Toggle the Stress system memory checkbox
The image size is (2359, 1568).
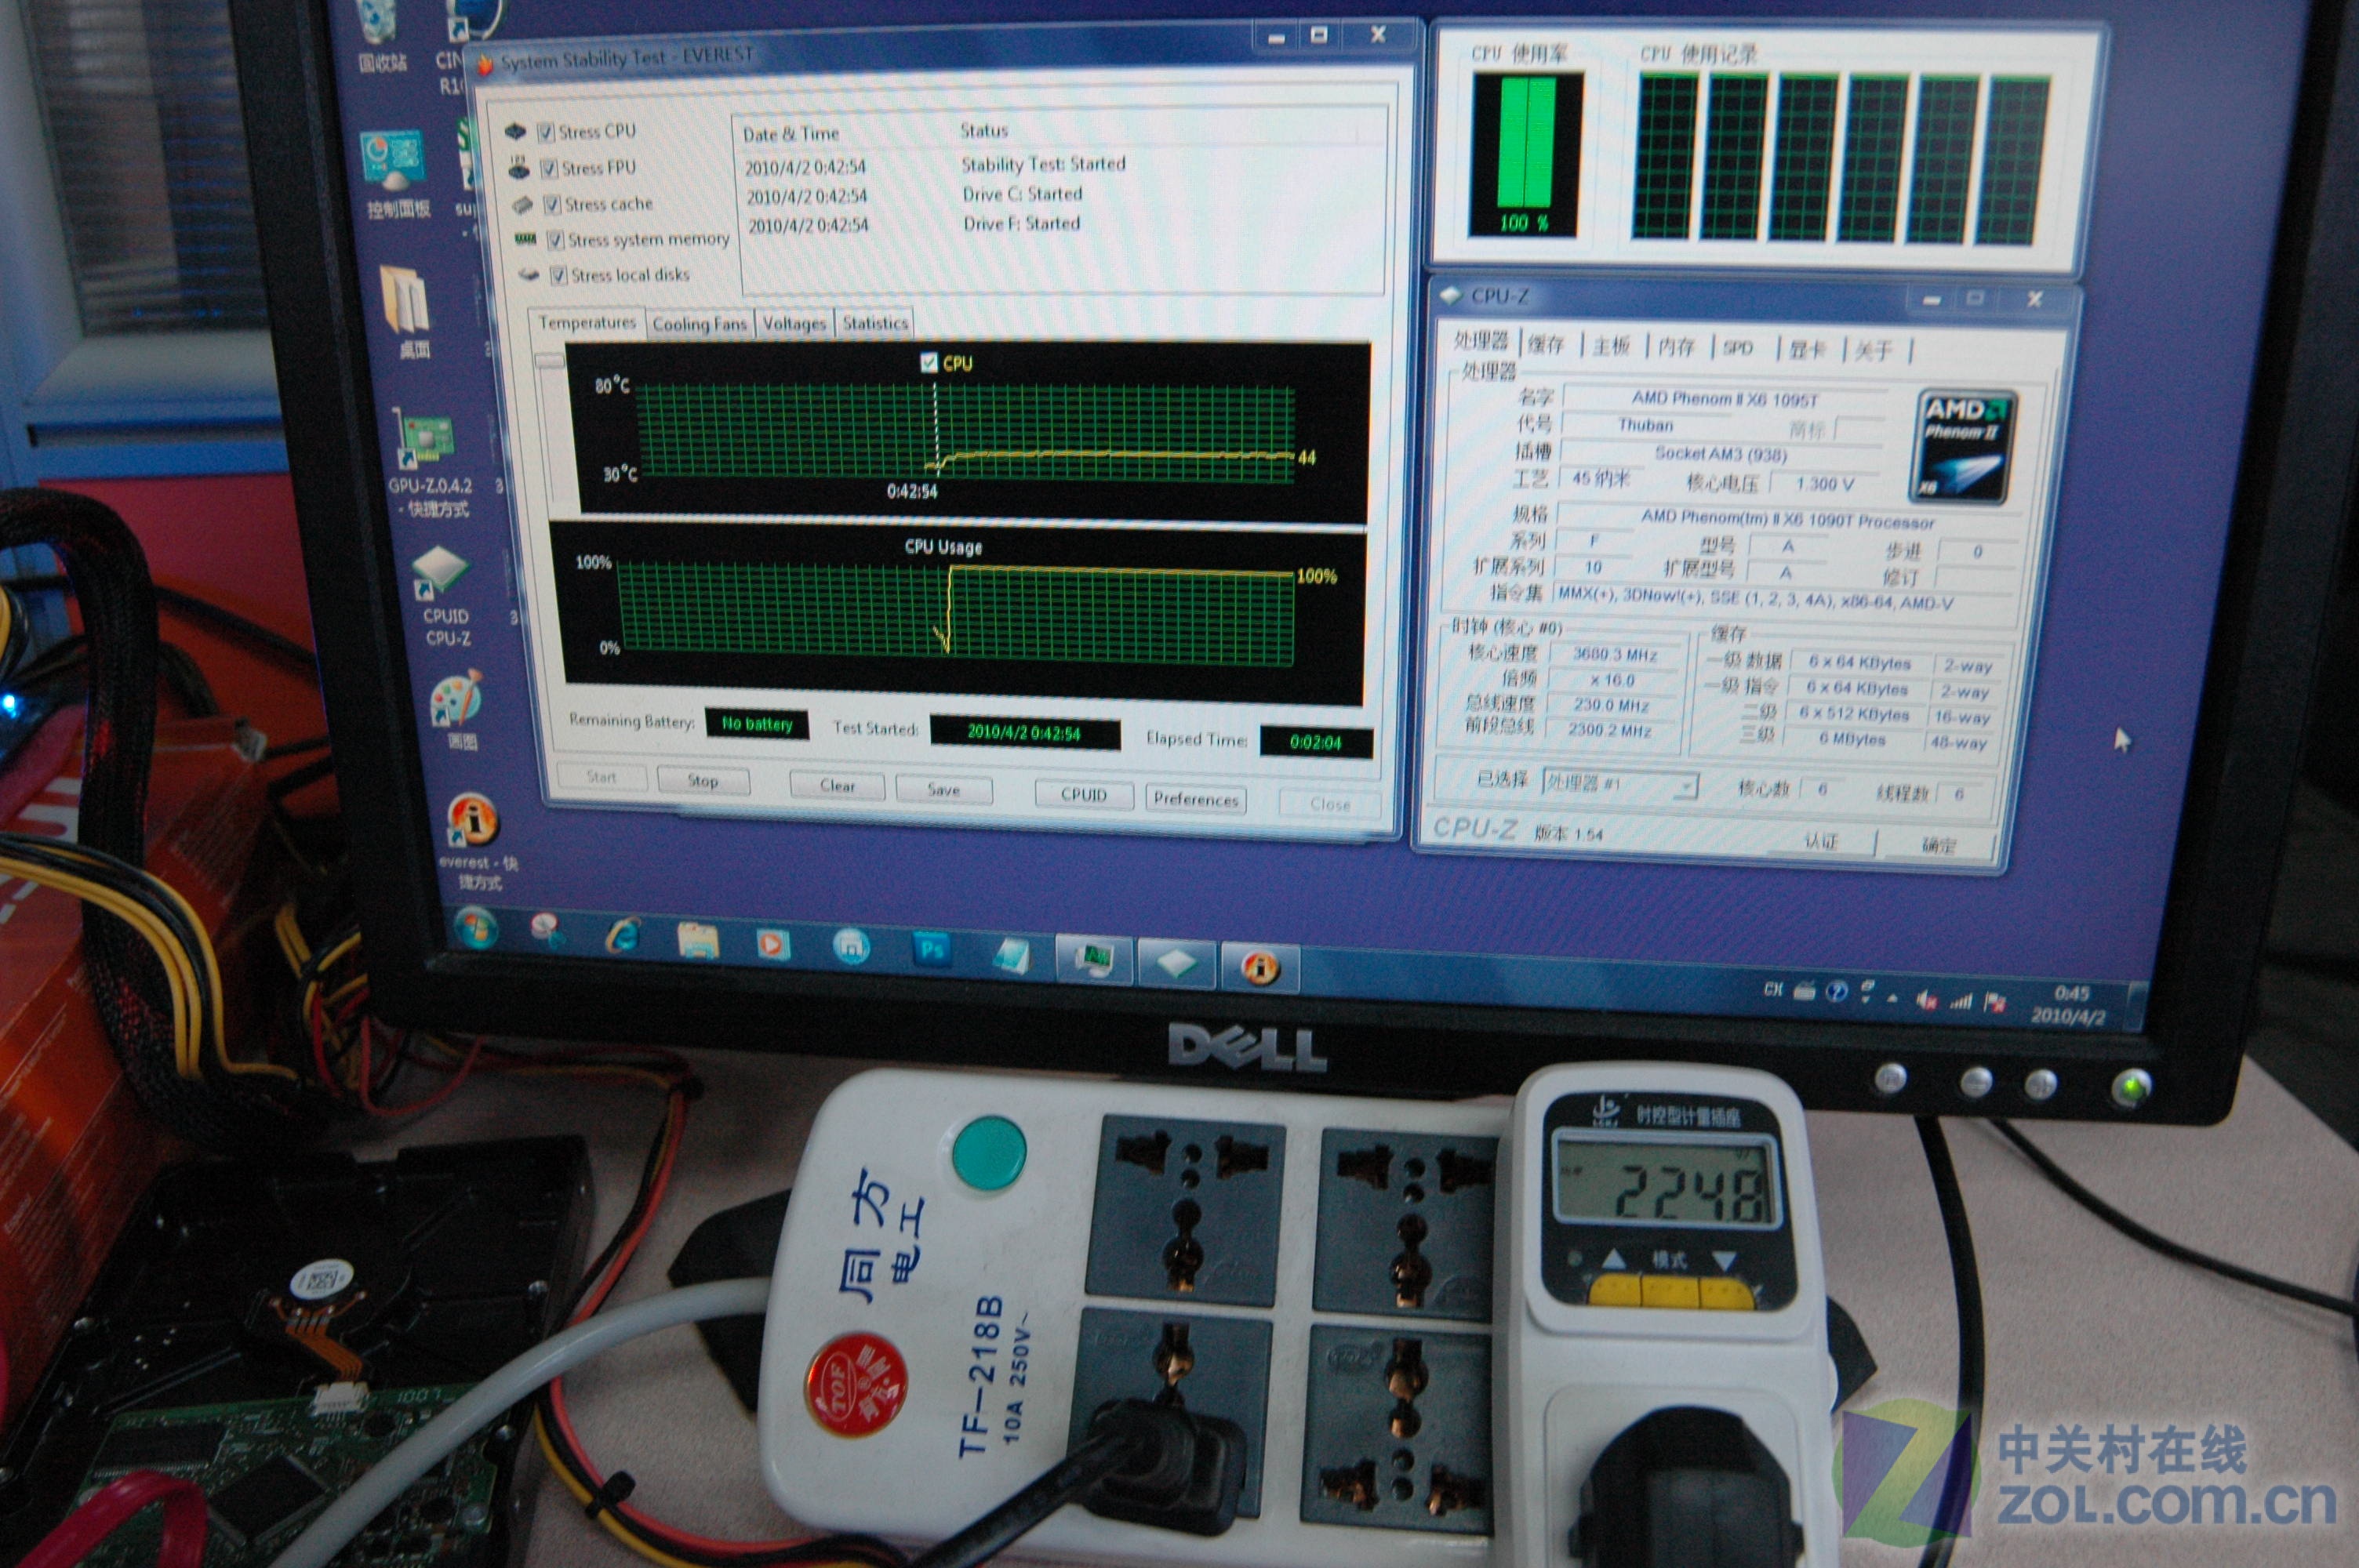coord(556,240)
